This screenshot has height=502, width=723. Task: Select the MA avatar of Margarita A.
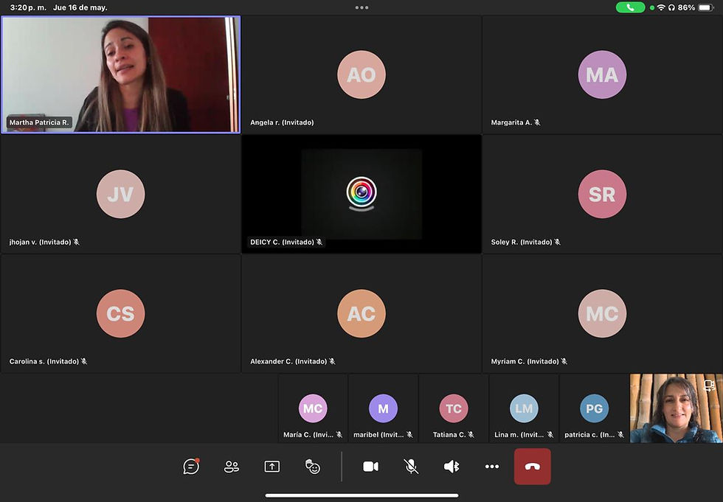click(602, 74)
